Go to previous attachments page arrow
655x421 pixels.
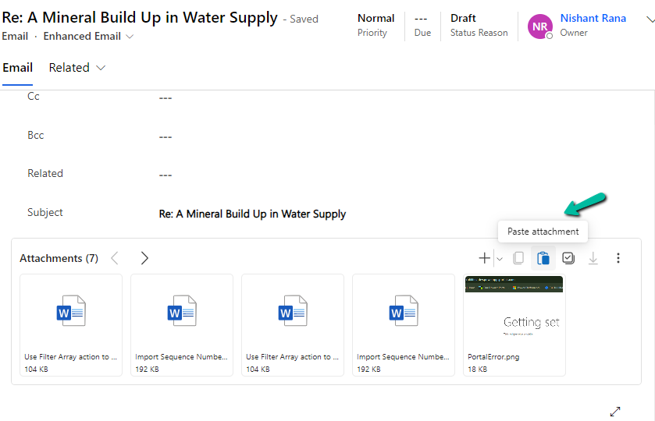[x=115, y=258]
